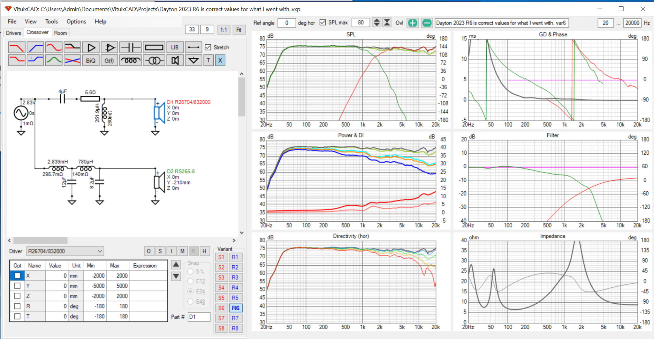Open the Tools menu
The height and width of the screenshot is (339, 654).
tap(51, 21)
